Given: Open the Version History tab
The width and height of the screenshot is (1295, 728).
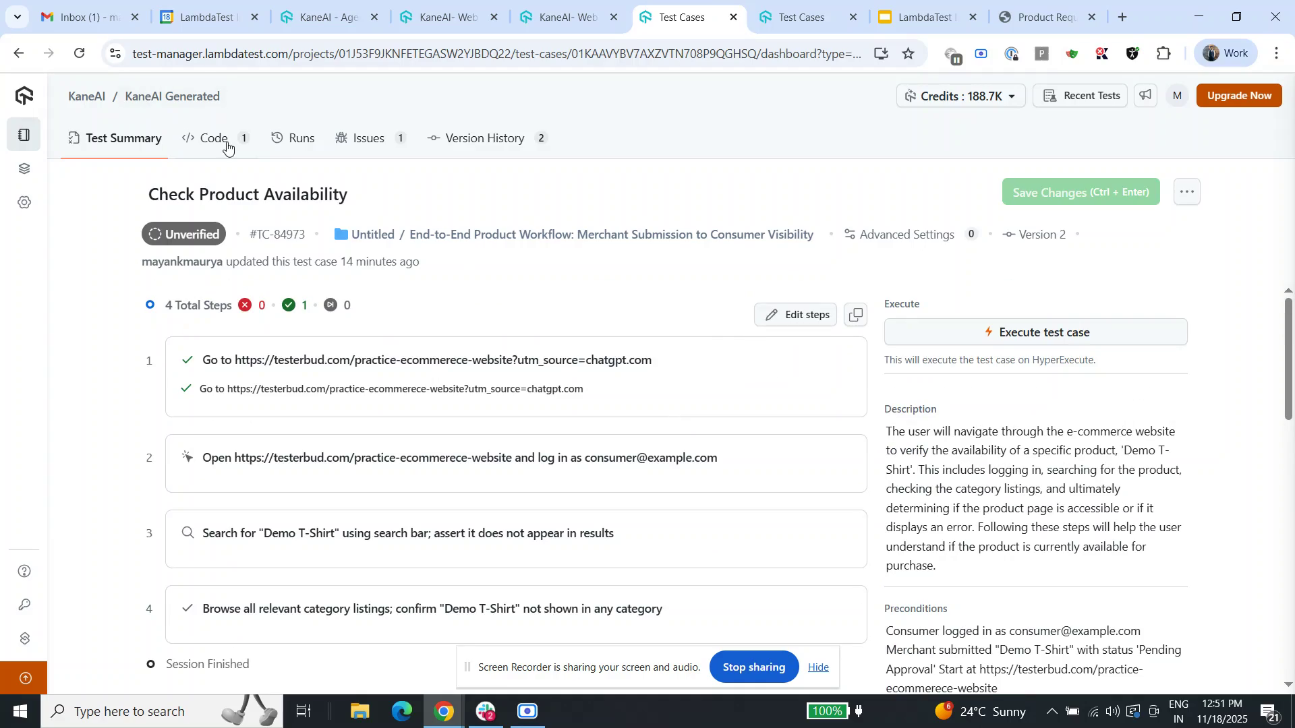Looking at the screenshot, I should [484, 138].
